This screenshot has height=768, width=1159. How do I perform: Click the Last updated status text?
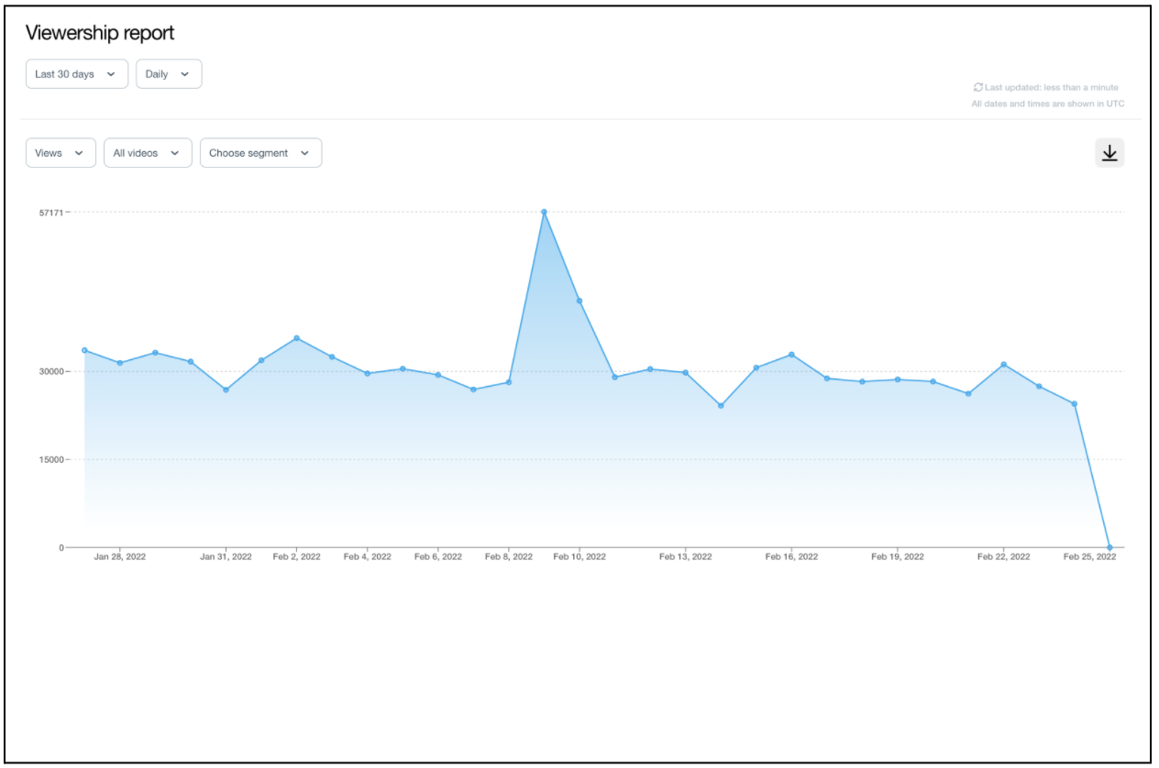coord(1051,88)
